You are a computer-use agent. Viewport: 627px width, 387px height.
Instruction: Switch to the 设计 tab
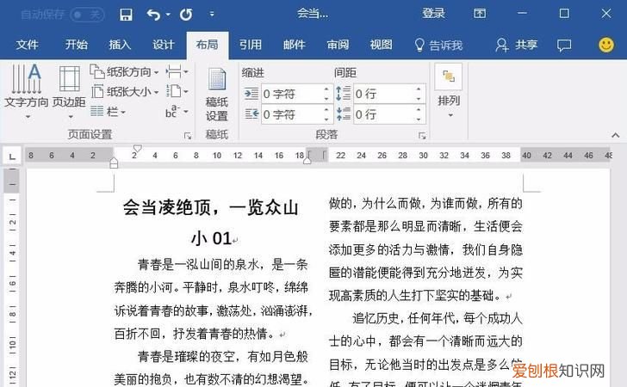(x=164, y=45)
